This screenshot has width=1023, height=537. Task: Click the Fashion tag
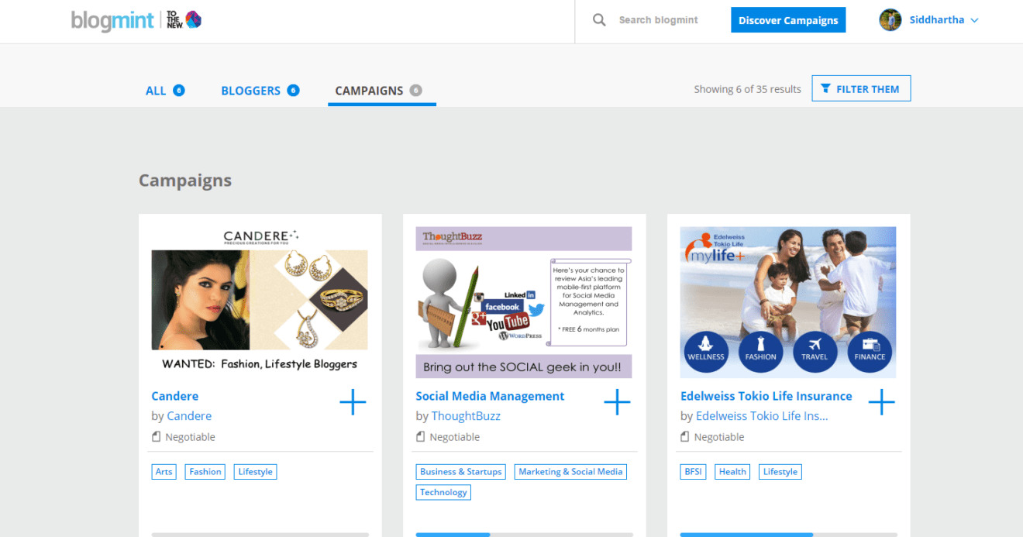point(205,472)
